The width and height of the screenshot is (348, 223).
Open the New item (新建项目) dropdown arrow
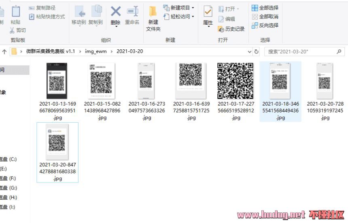(x=193, y=8)
